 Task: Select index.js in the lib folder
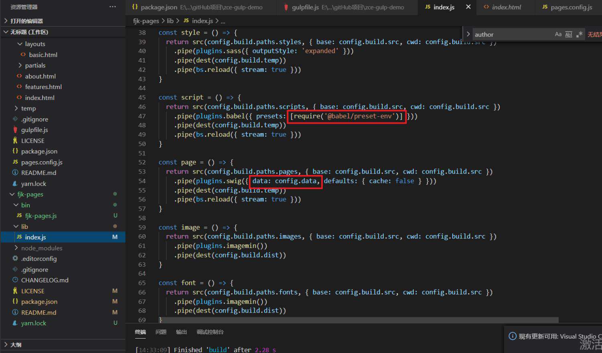tap(35, 237)
